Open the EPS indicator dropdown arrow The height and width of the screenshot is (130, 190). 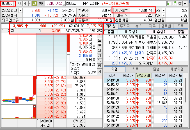tap(164, 10)
